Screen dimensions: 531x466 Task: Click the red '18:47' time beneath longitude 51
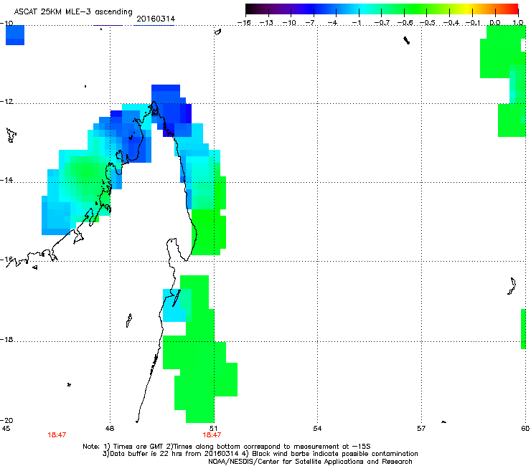(212, 435)
